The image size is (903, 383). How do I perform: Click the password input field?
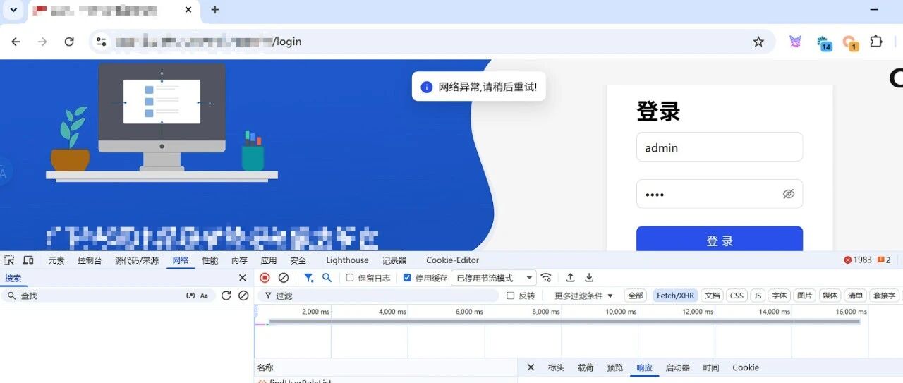click(x=720, y=194)
